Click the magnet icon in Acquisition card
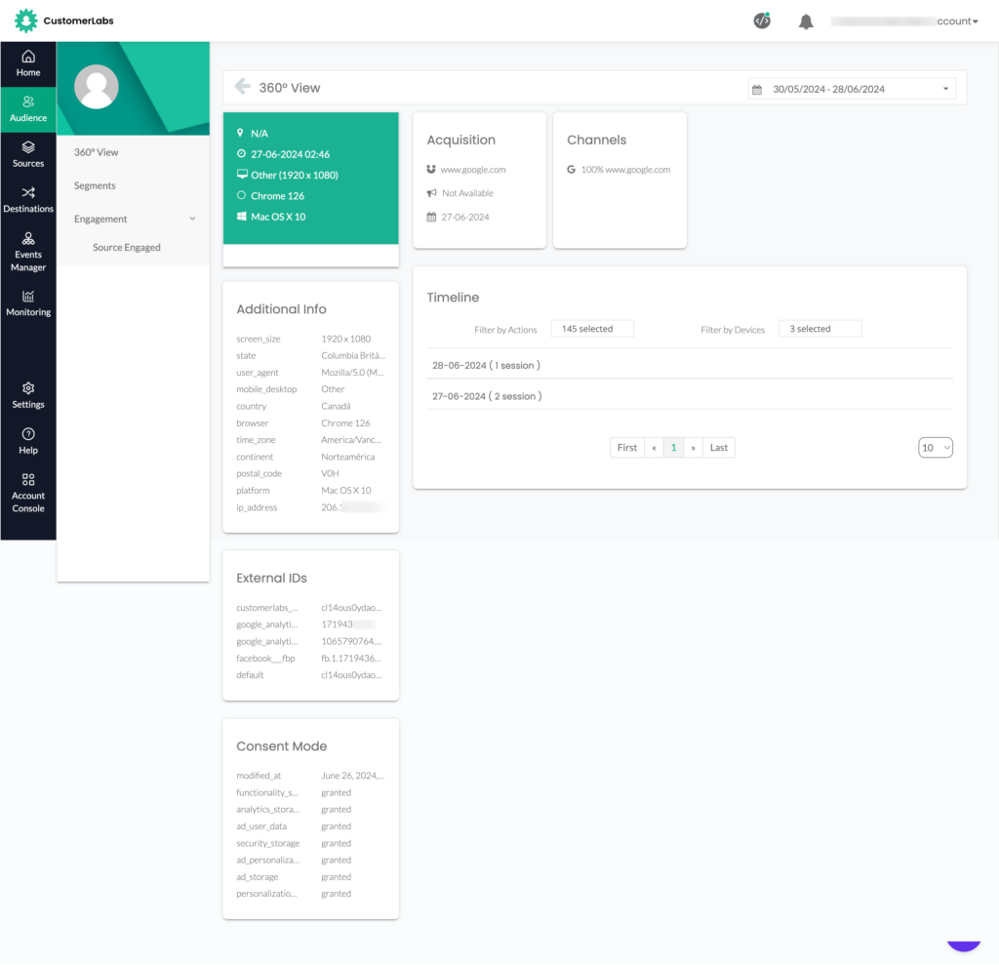 431,169
